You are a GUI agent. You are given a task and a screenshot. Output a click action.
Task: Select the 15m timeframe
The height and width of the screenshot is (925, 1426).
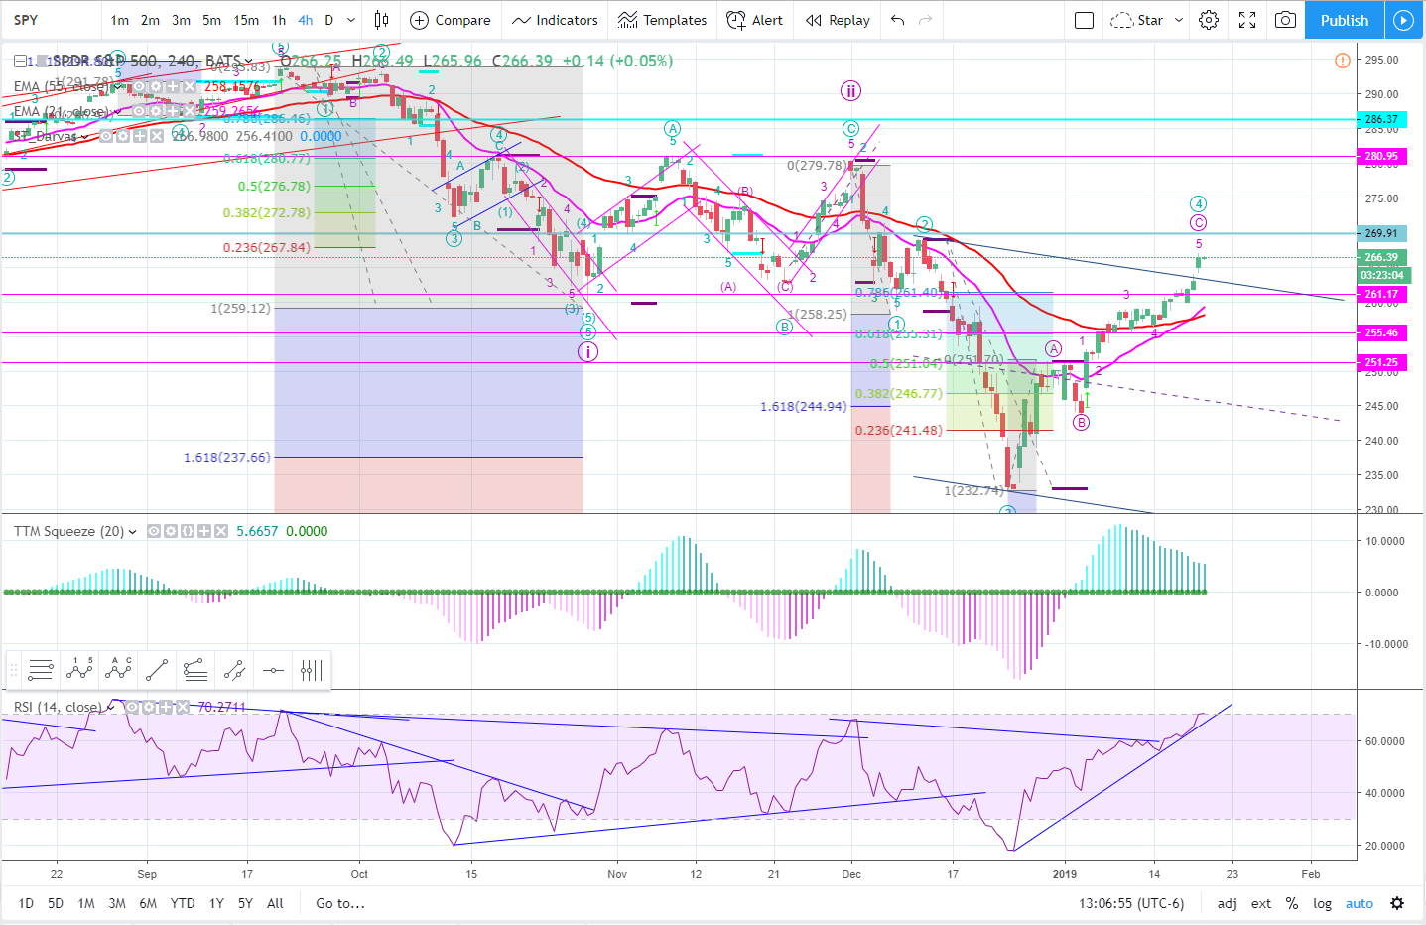[x=246, y=20]
